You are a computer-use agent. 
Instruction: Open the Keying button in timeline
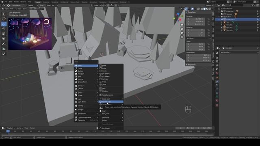coord(19,128)
